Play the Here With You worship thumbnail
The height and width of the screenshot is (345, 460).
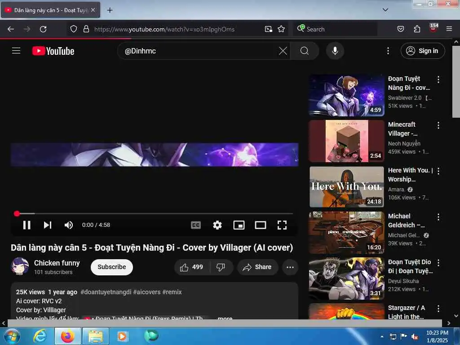[347, 187]
